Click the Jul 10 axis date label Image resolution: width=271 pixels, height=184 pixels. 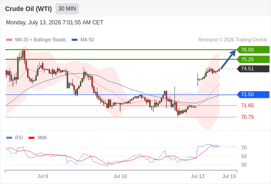(120, 176)
